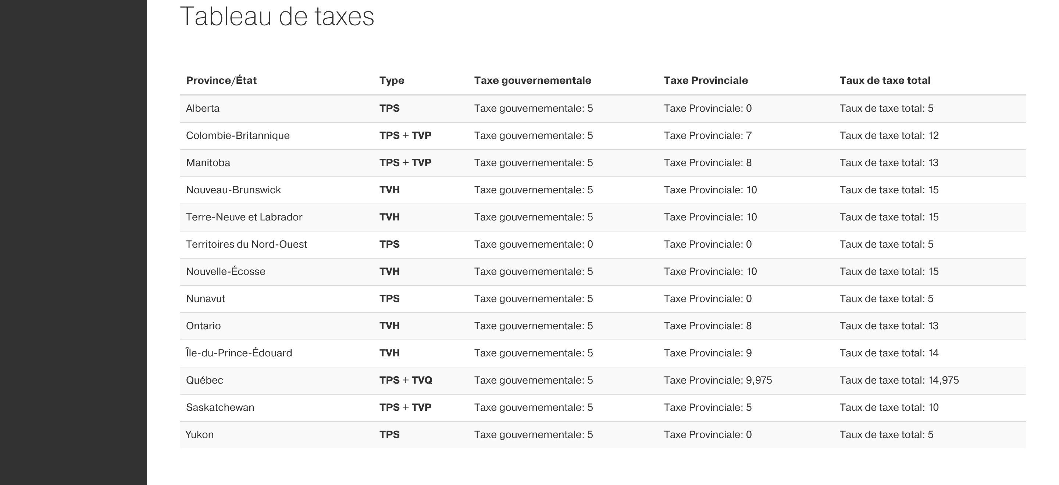Click the Taux de taxe total header

pos(885,80)
